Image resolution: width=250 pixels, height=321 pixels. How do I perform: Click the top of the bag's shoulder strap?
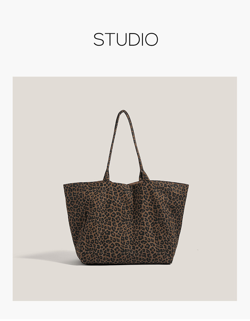[123, 112]
